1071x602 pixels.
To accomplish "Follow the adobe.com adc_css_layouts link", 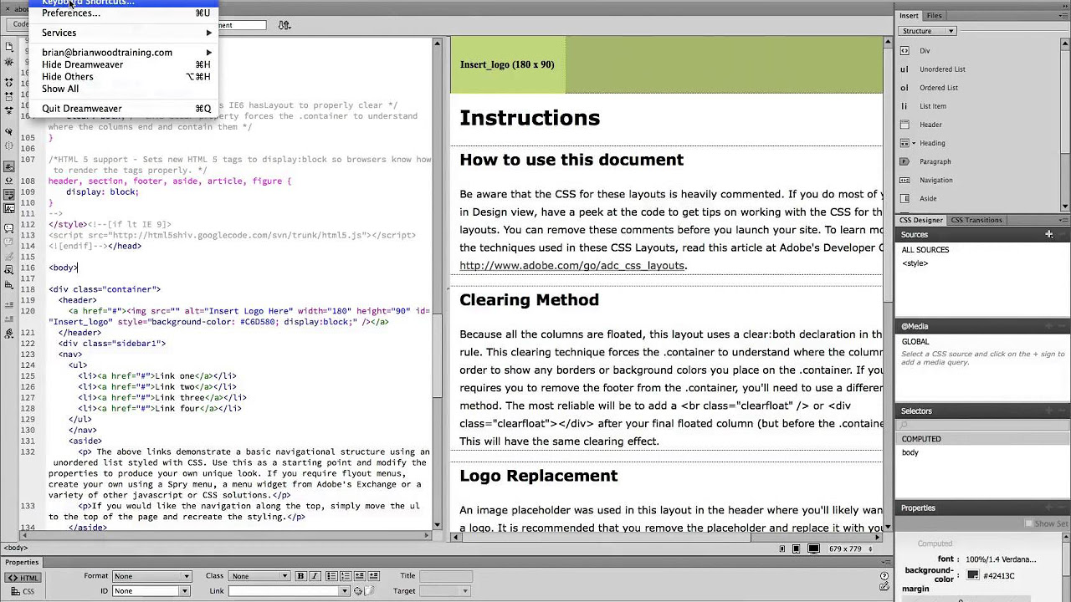I will pos(572,265).
